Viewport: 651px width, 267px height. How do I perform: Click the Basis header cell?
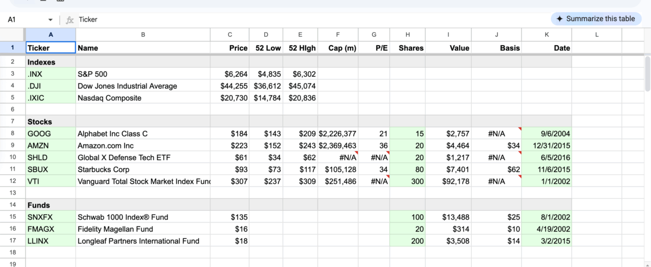pyautogui.click(x=496, y=48)
